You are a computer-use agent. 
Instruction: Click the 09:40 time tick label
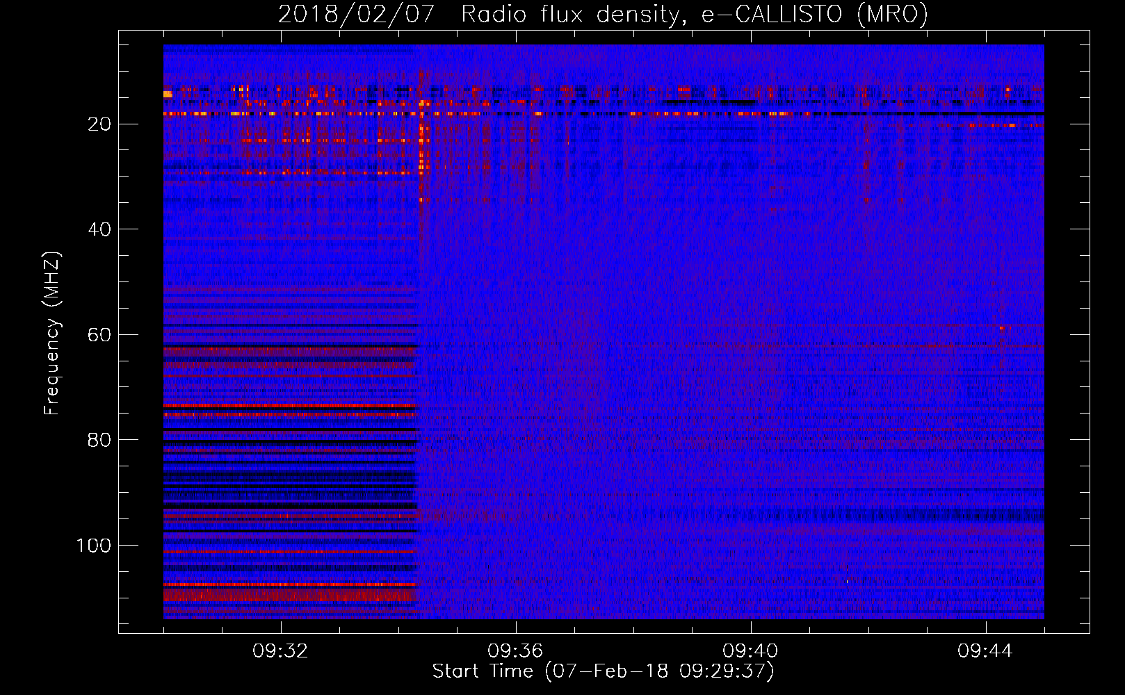click(750, 651)
